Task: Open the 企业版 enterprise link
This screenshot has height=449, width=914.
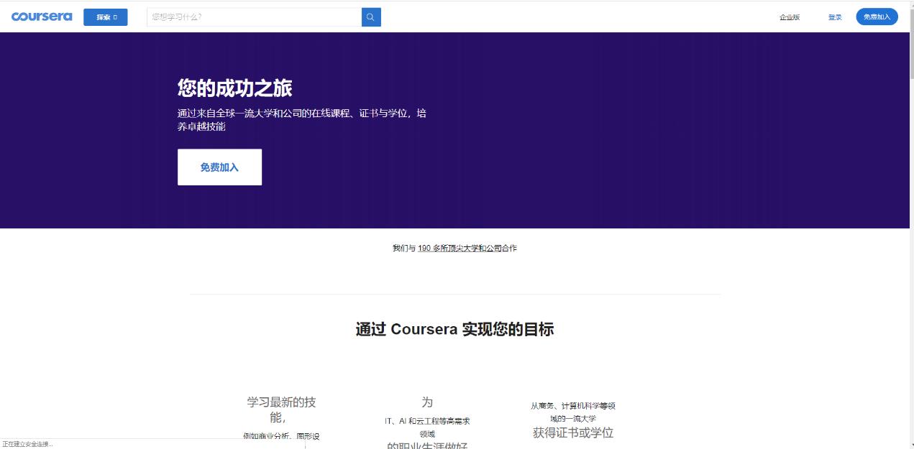Action: tap(789, 17)
